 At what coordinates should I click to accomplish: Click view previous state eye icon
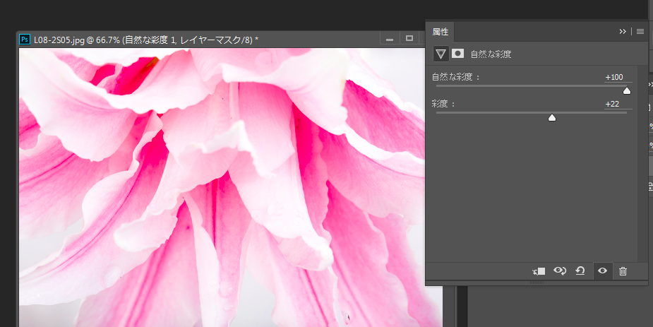[559, 270]
